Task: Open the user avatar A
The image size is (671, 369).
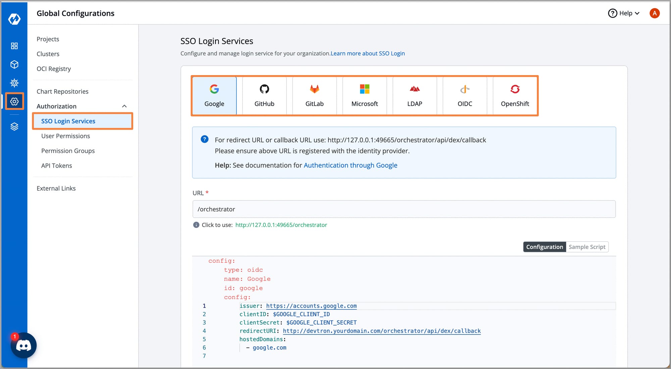Action: pyautogui.click(x=654, y=13)
